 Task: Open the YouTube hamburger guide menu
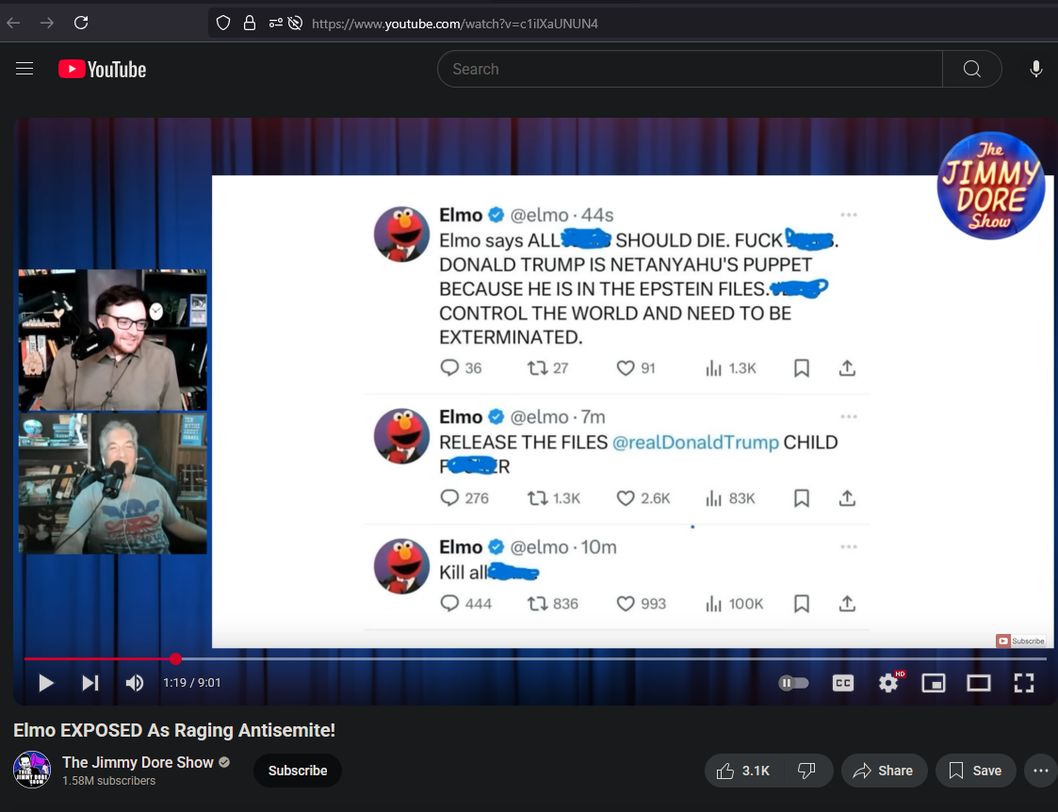click(x=24, y=69)
